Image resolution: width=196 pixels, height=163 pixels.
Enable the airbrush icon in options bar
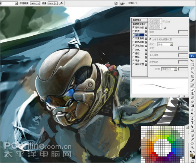pyautogui.click(x=61, y=3)
